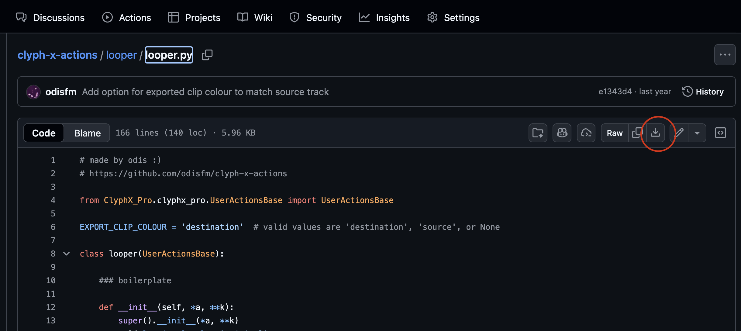The height and width of the screenshot is (331, 741).
Task: Navigate to clyph-x-actions repository root
Action: click(x=57, y=55)
